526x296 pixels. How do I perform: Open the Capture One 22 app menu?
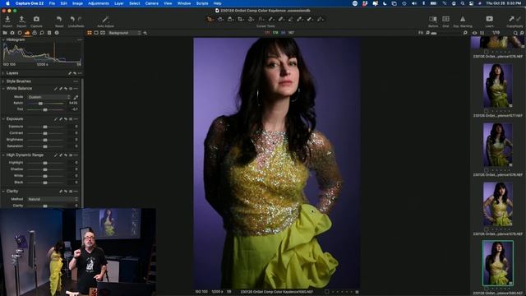(x=30, y=3)
